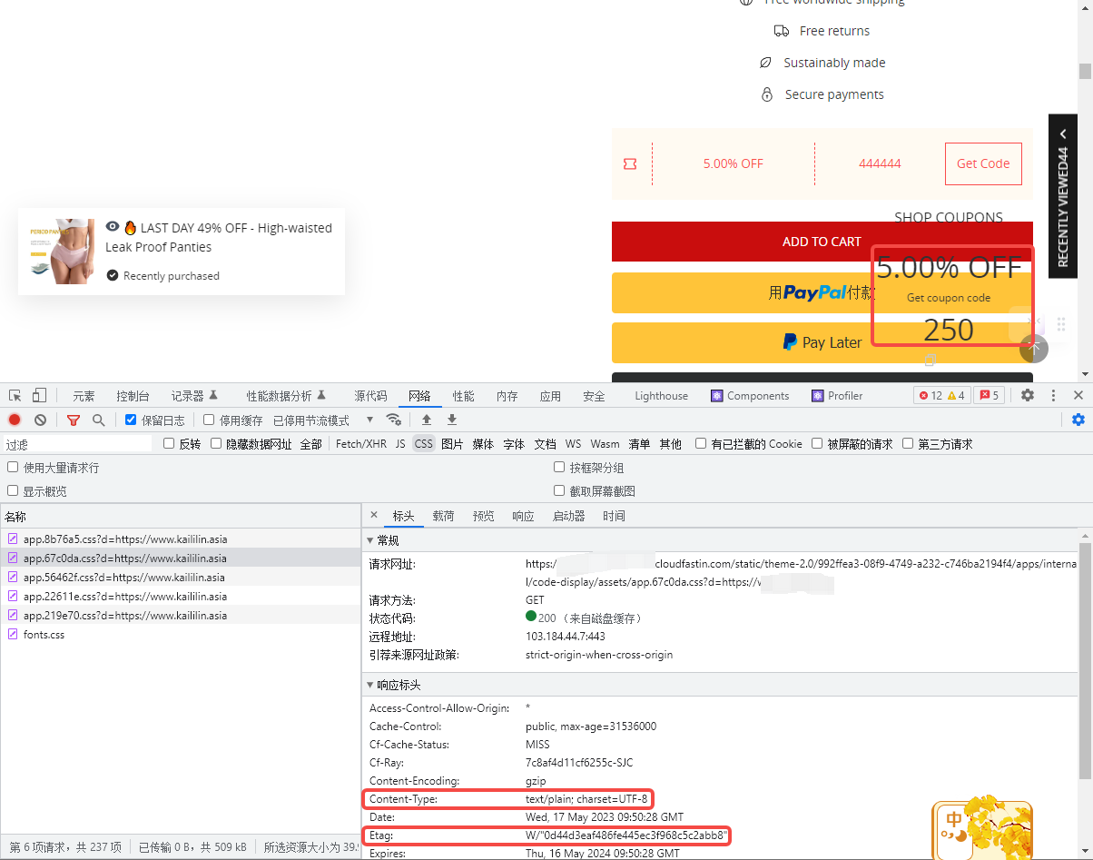
Task: Open the throttling mode dropdown
Action: tap(324, 420)
